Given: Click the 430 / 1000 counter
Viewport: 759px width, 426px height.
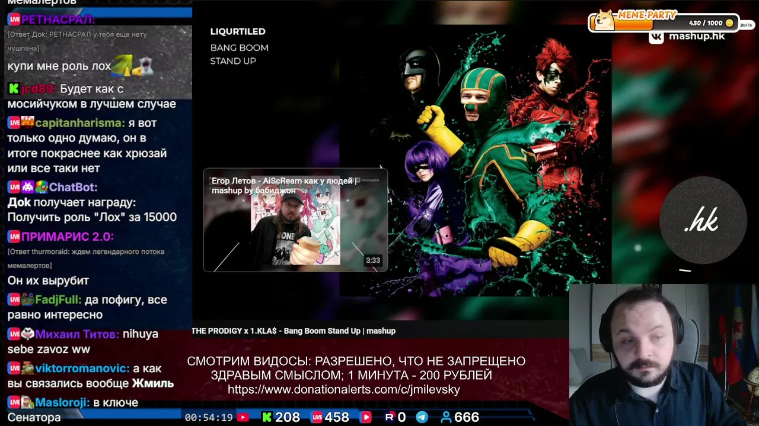Looking at the screenshot, I should tap(706, 23).
